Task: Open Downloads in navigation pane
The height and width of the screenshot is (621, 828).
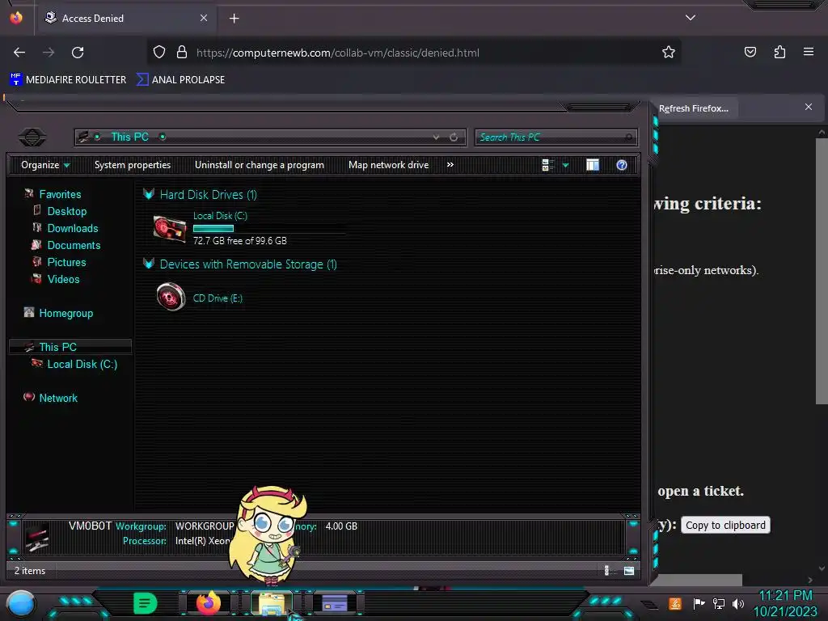Action: [72, 228]
